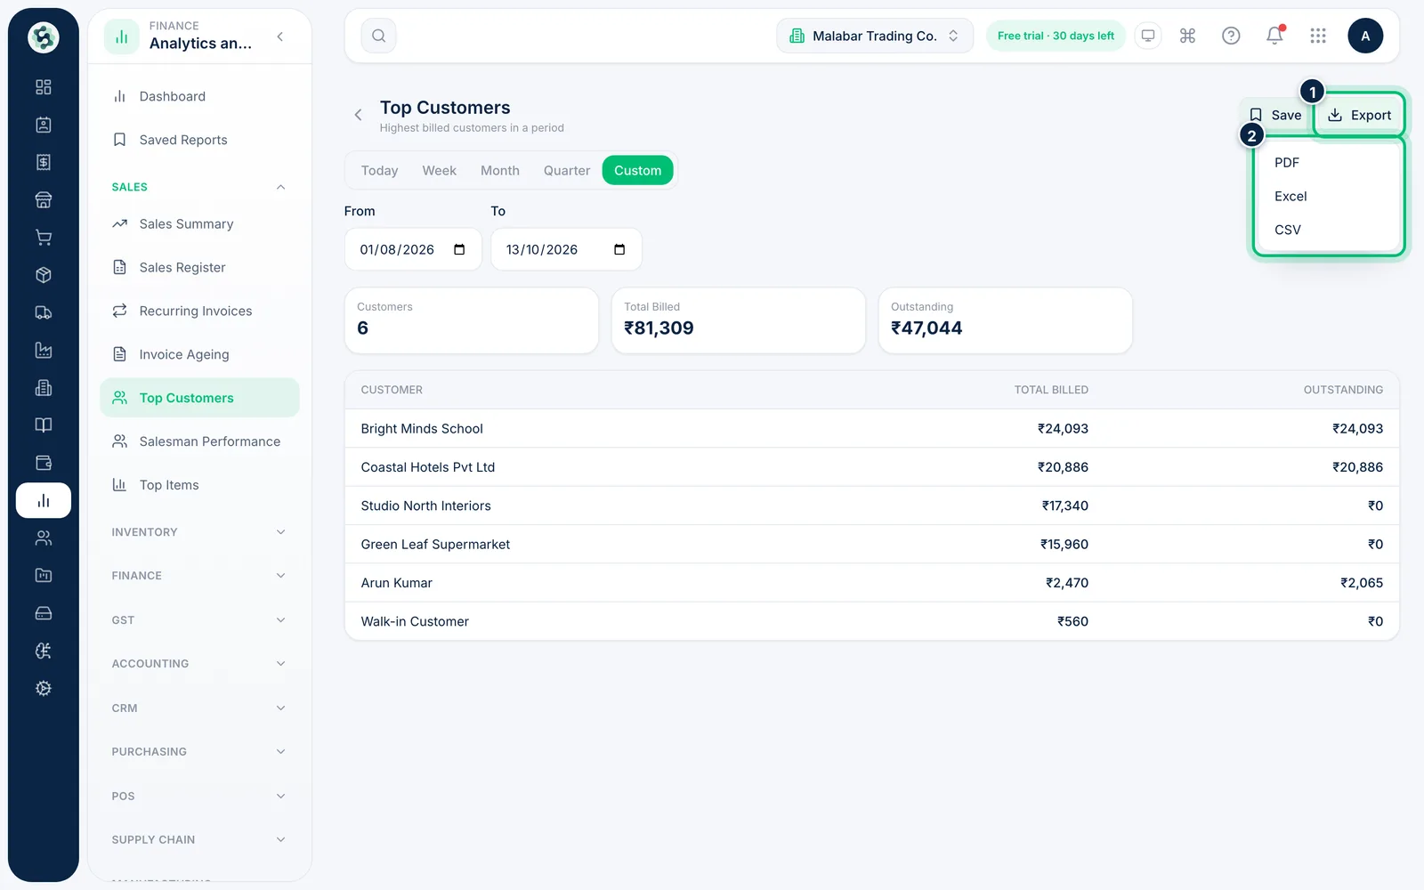Image resolution: width=1424 pixels, height=890 pixels.
Task: Open settings gear in left rail
Action: click(43, 688)
